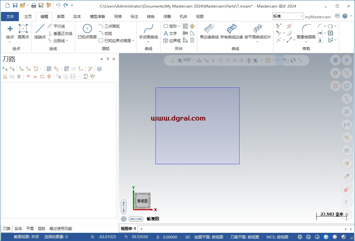Open the 实体 ribbon tab
355x241 pixels.
77,17
